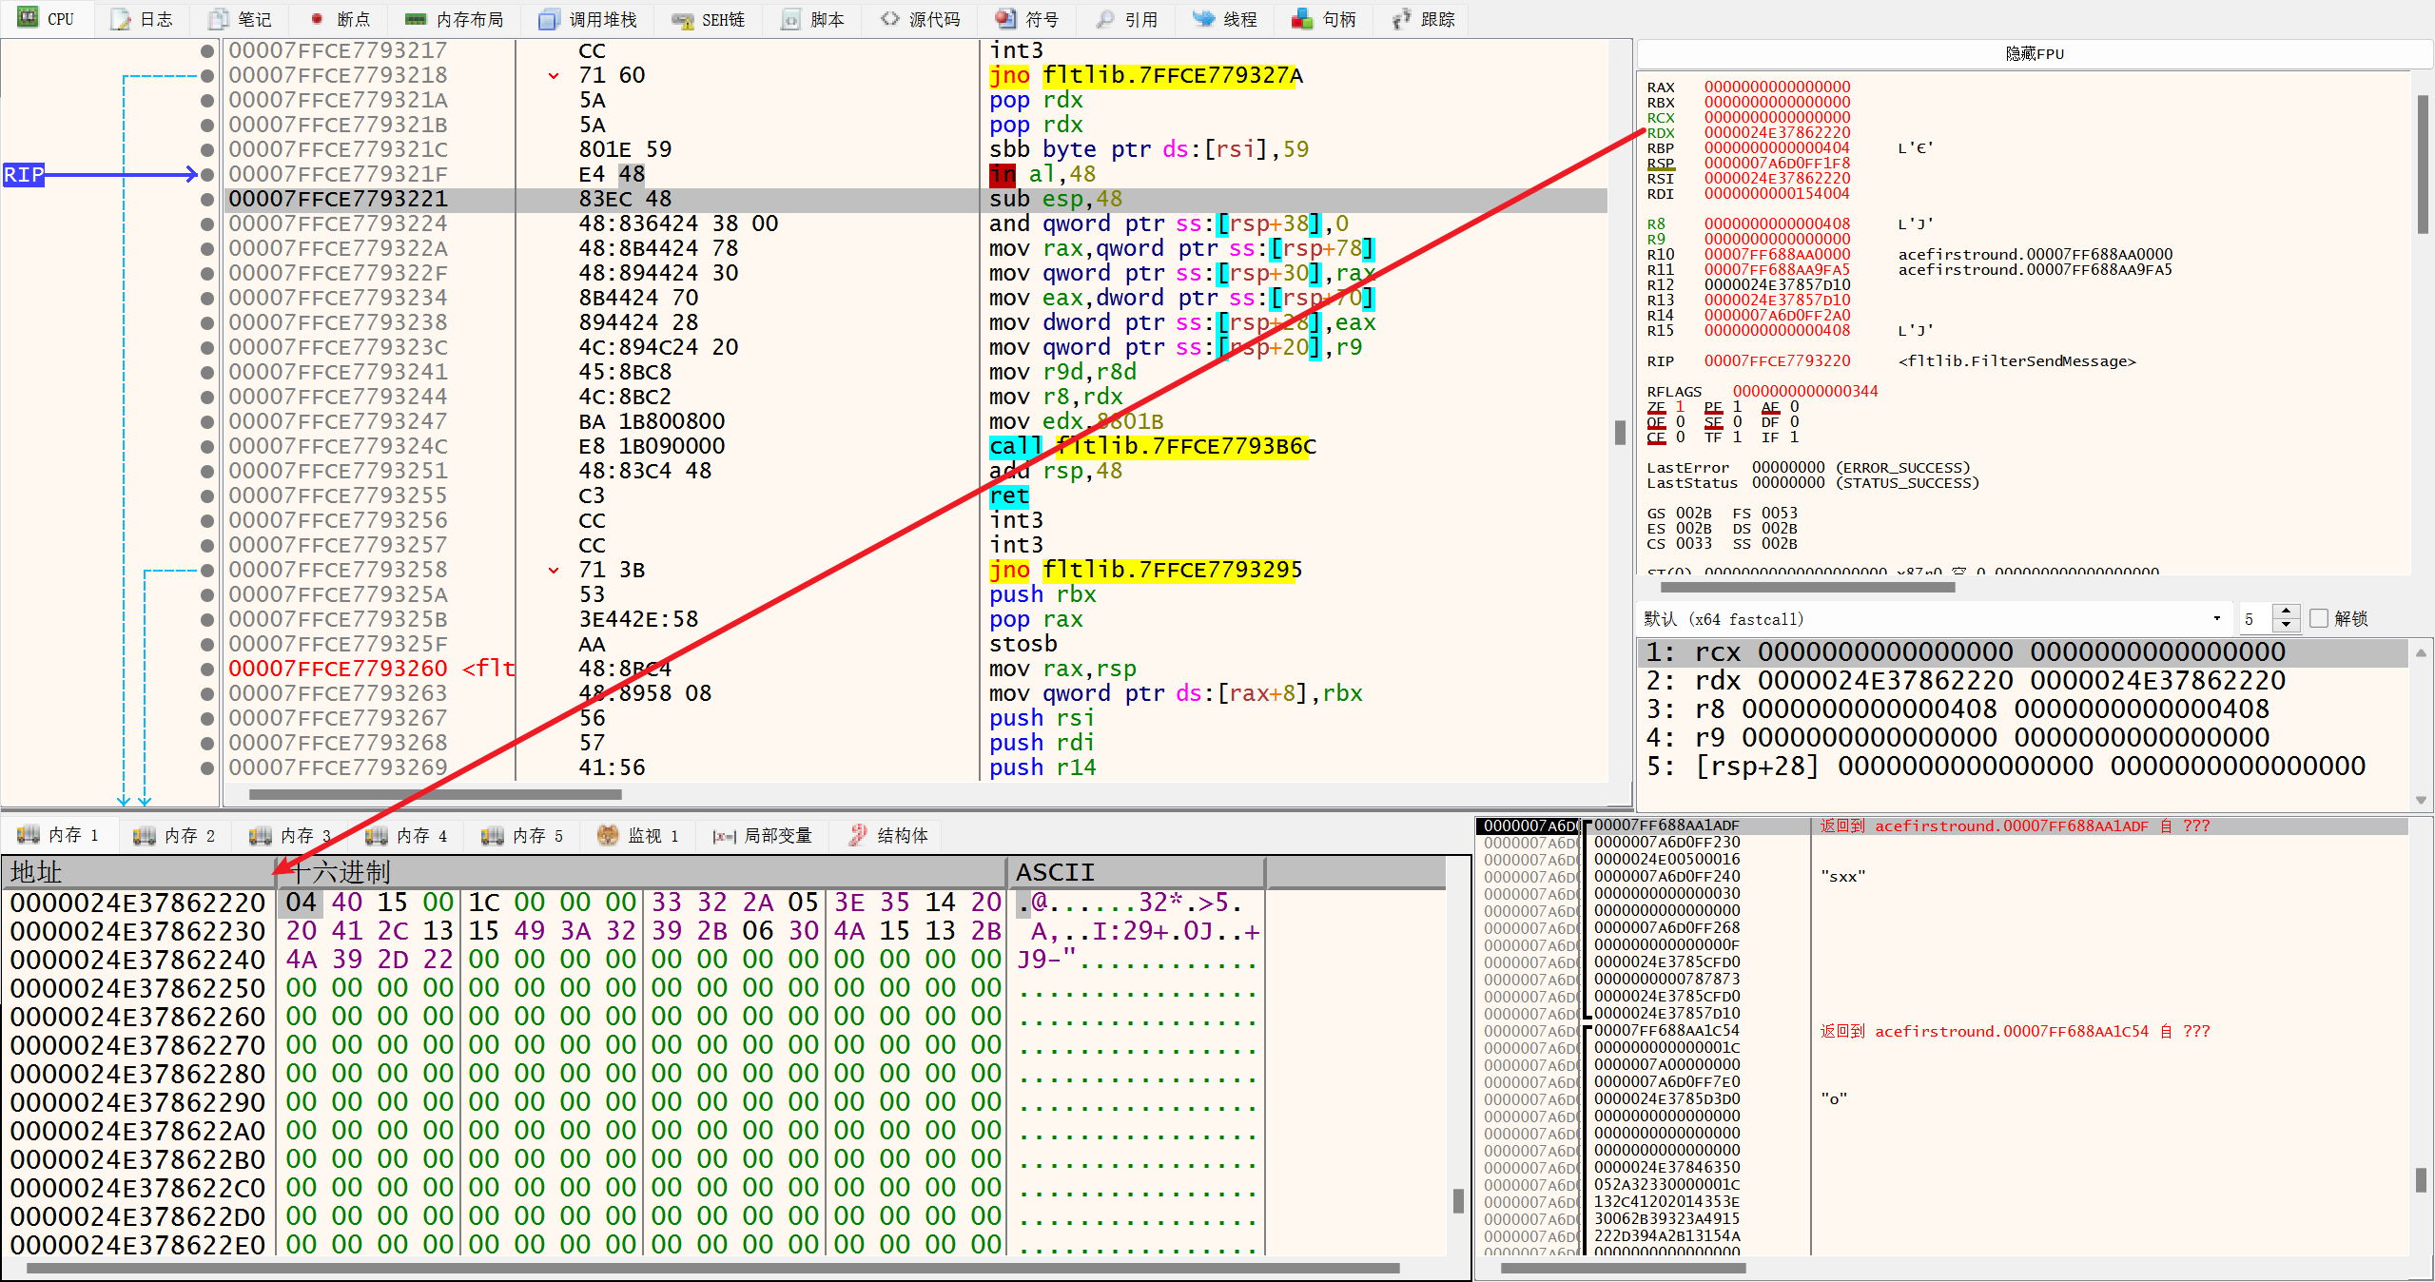
Task: Select the 调用堆栈 call stack icon
Action: pyautogui.click(x=549, y=19)
